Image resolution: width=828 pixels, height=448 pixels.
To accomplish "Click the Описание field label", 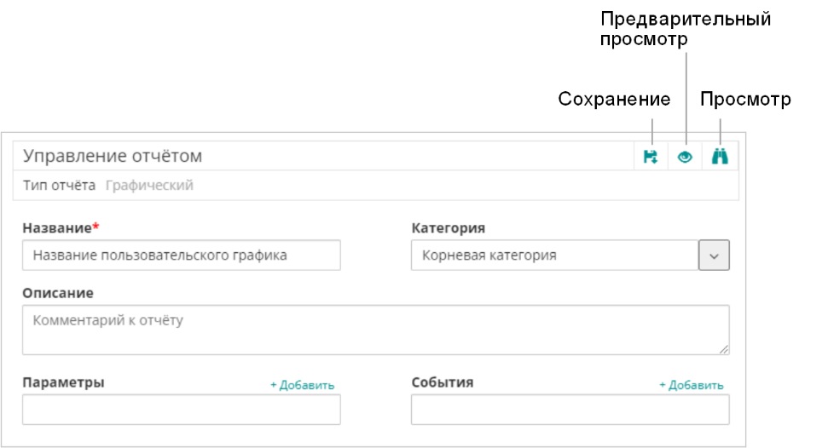I will (57, 293).
